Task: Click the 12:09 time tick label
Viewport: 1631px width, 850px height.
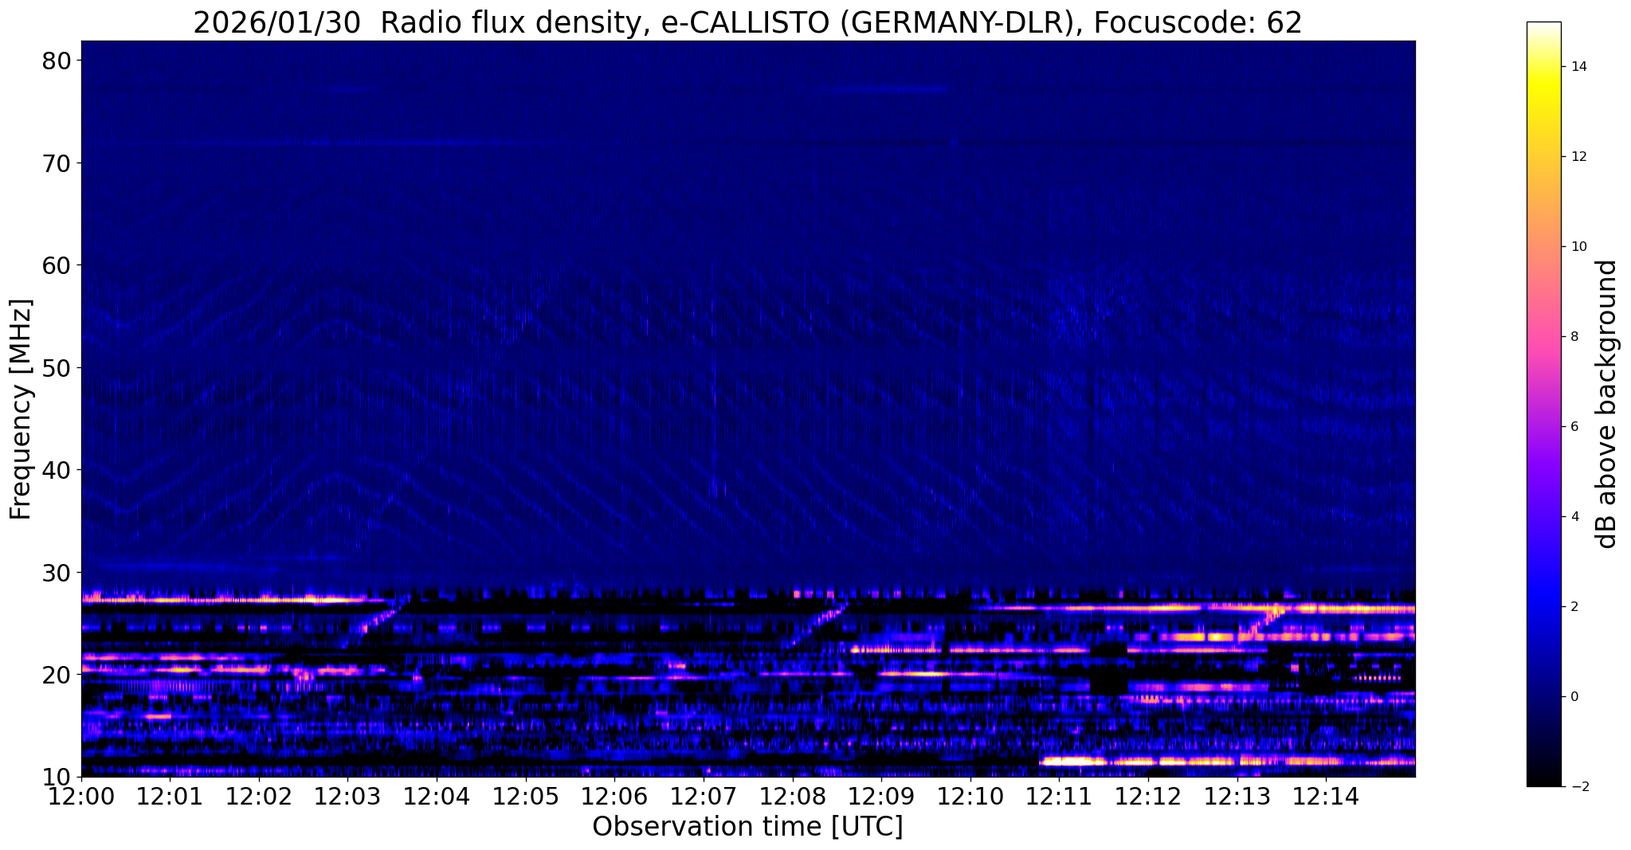Action: pos(881,797)
